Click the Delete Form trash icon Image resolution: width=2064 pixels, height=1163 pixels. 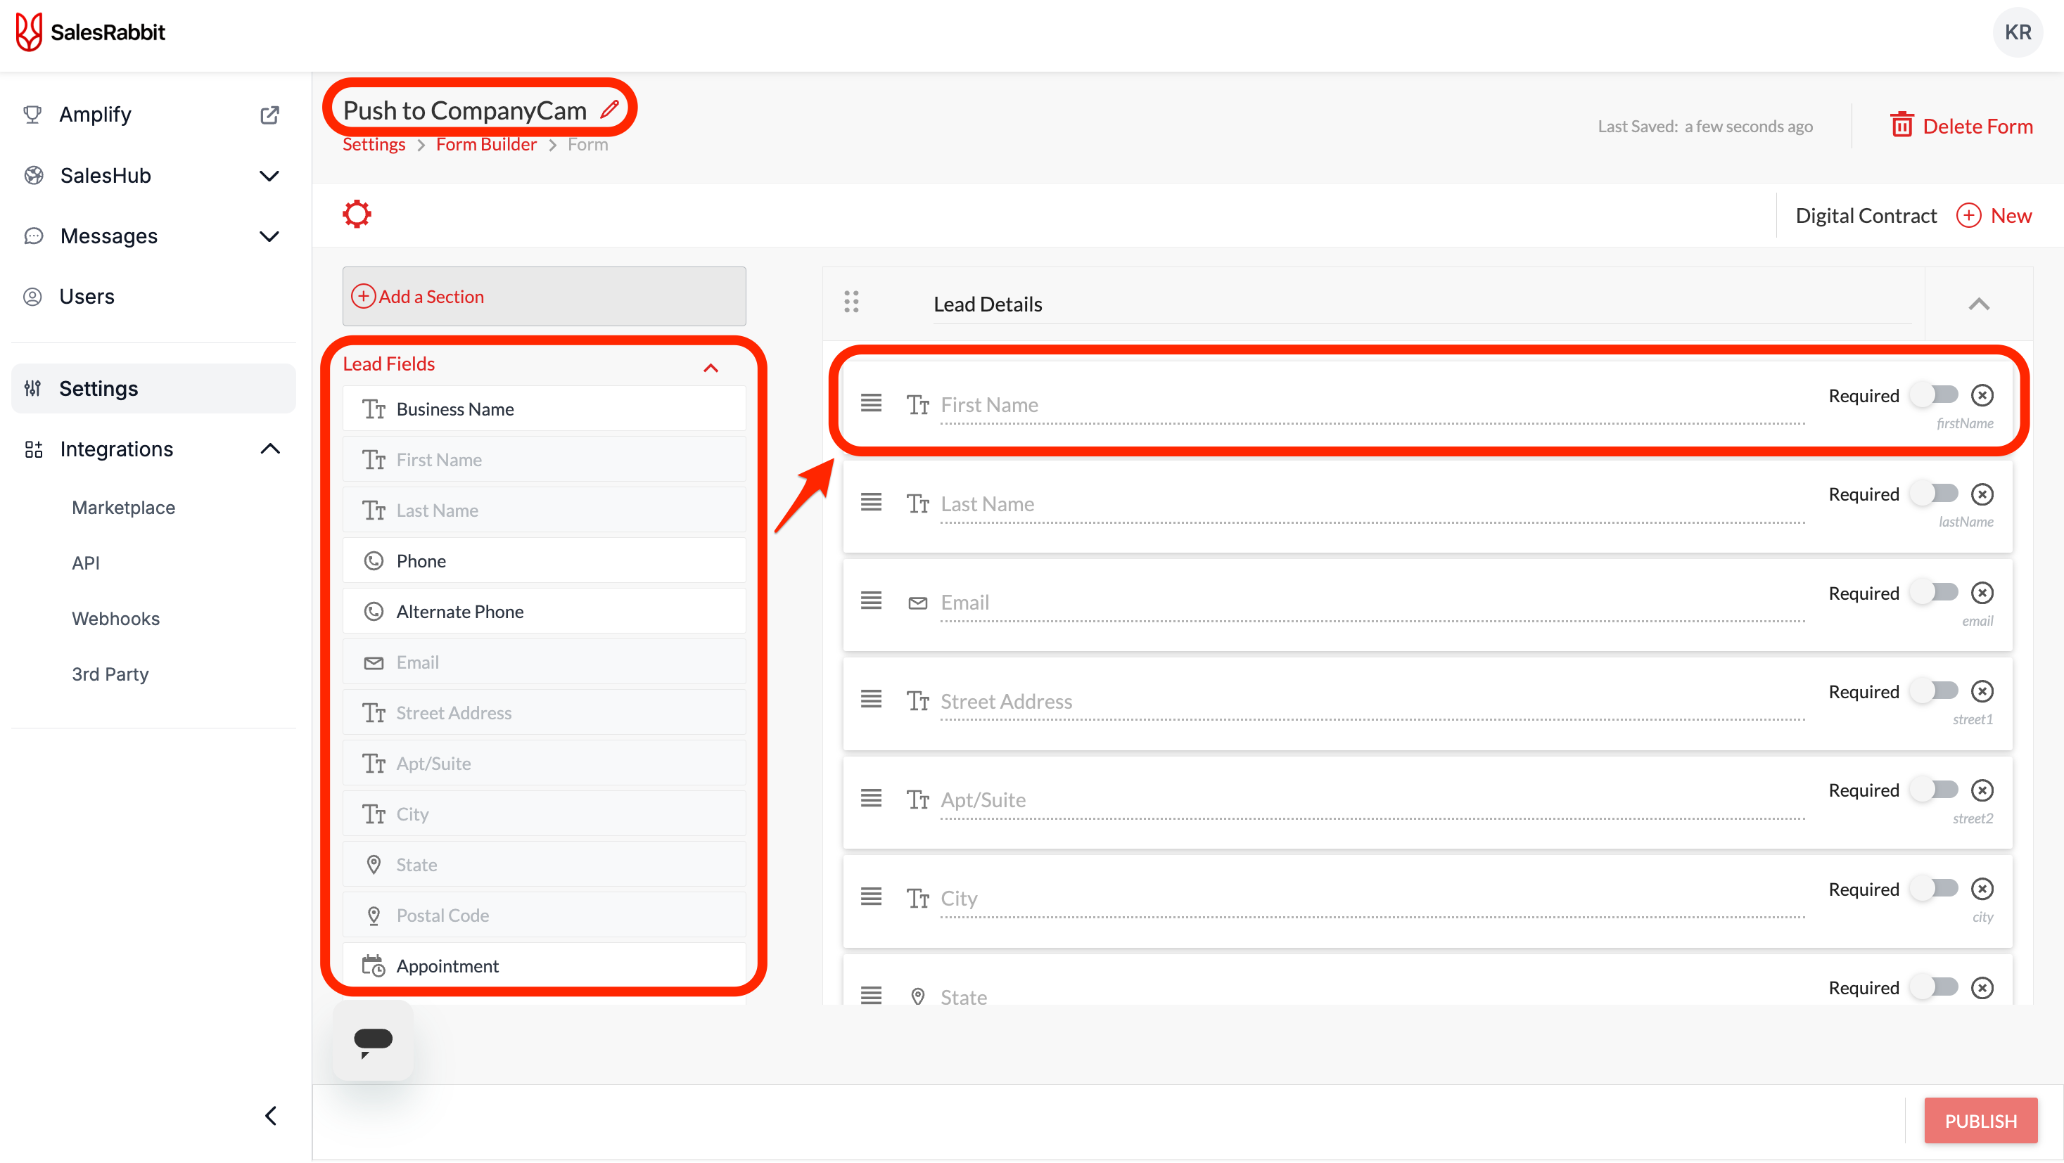pyautogui.click(x=1901, y=125)
